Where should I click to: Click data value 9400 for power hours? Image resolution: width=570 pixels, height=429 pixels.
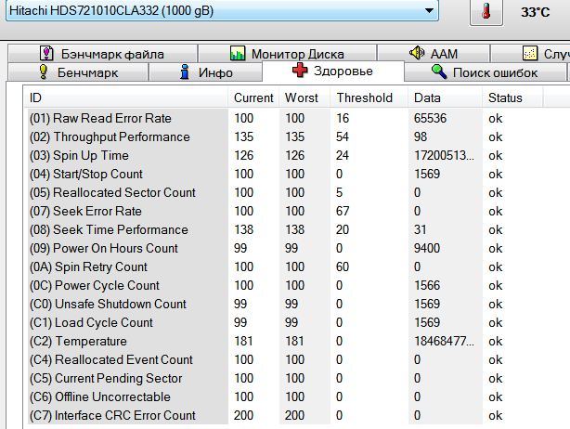coord(427,248)
